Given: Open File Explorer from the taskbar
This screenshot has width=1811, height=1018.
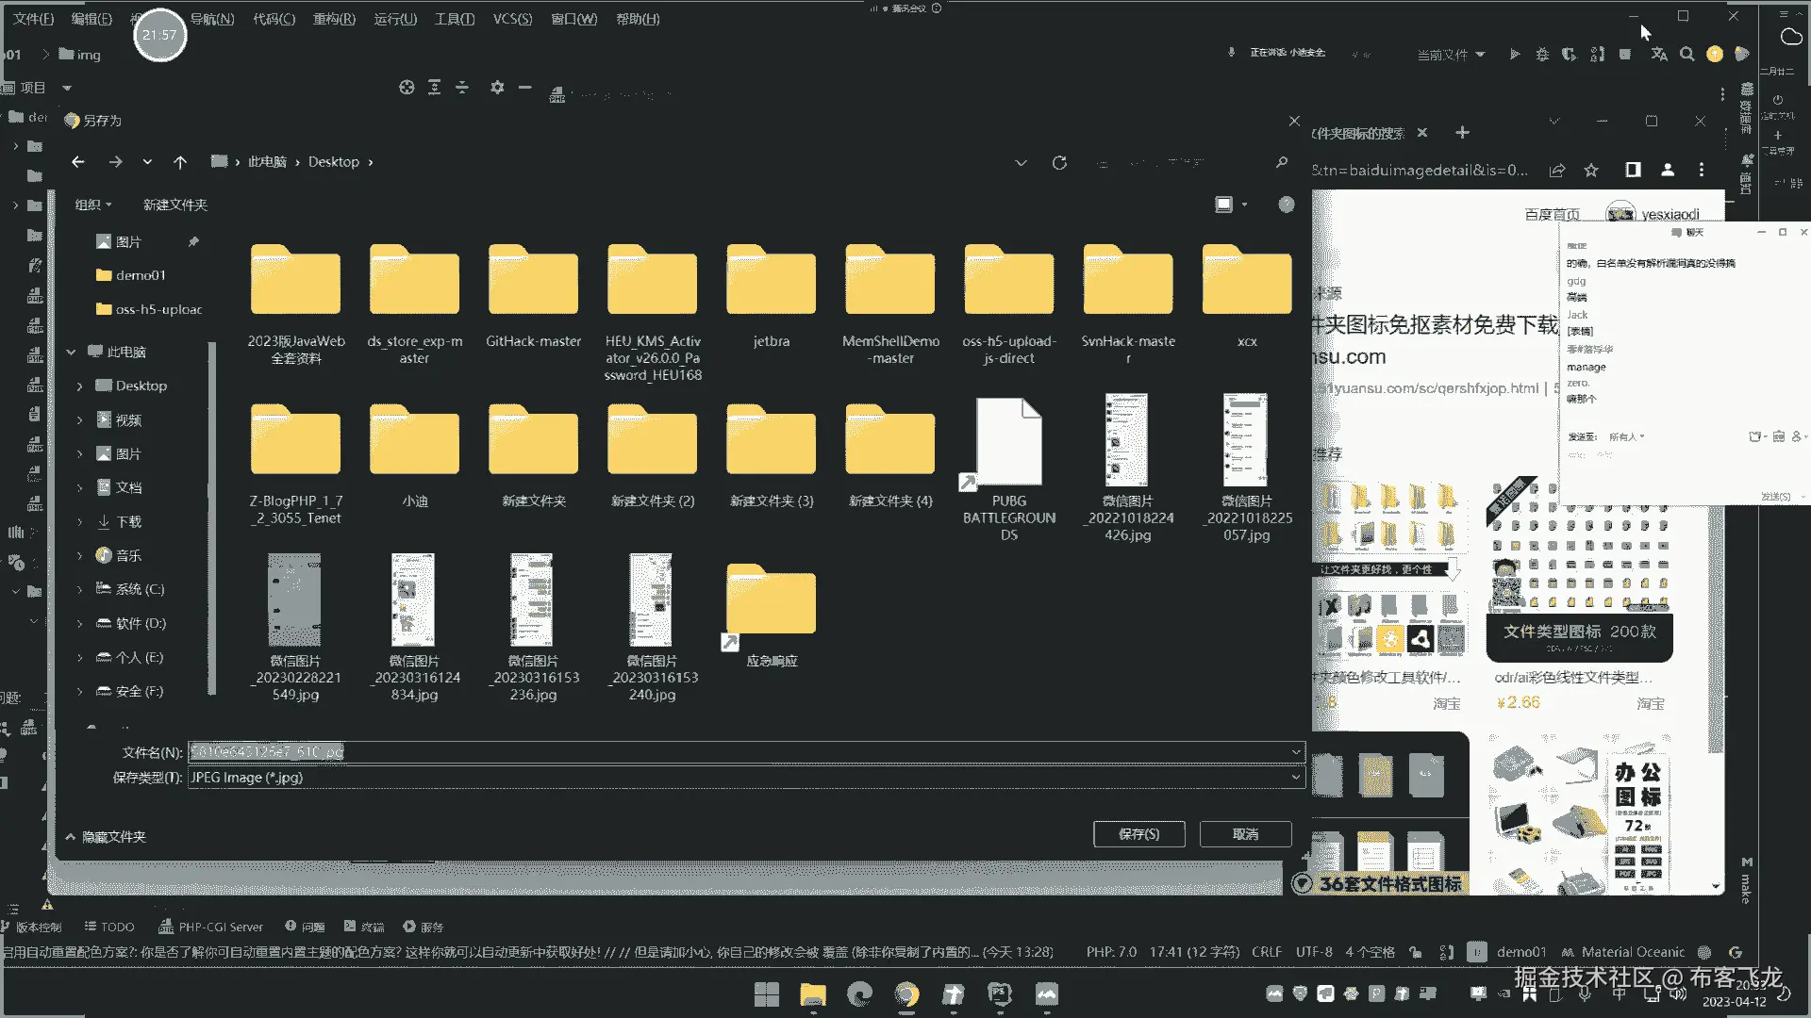Looking at the screenshot, I should 812,993.
